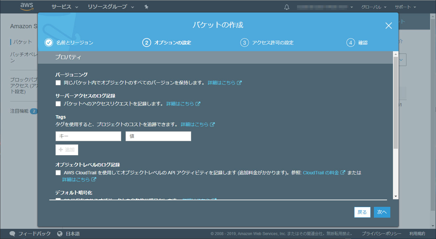Open バッチオペレーション sidebar item
This screenshot has width=436, height=239.
point(24,57)
